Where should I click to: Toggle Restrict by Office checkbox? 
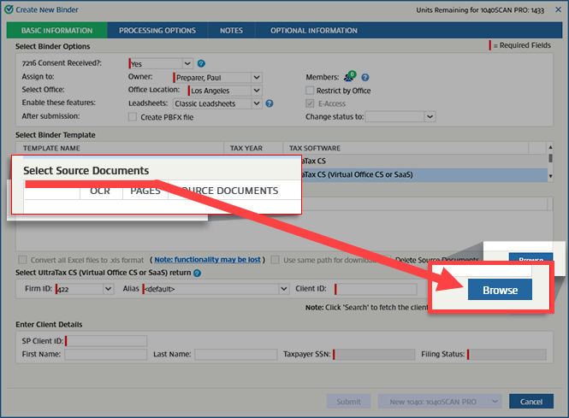310,91
